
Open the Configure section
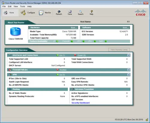pyautogui.click(x=28, y=13)
